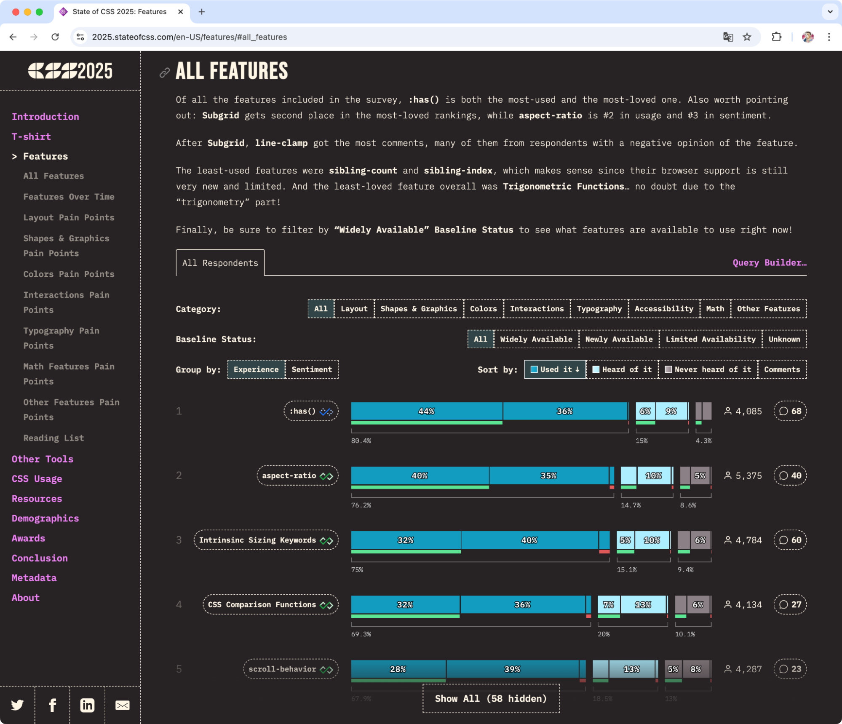Group features by Sentiment
842x724 pixels.
[311, 369]
